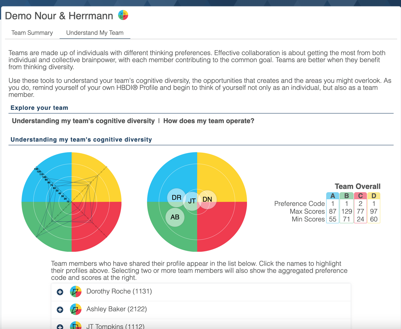Switch to the Team Summary tab
Image resolution: width=401 pixels, height=329 pixels.
(32, 33)
